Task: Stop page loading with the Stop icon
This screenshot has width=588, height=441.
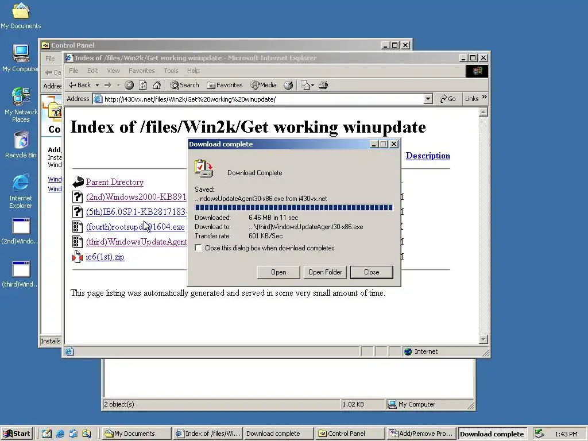Action: point(129,85)
